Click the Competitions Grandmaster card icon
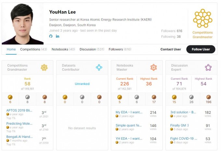Viewport: 221px width, 151px height. 44,67
